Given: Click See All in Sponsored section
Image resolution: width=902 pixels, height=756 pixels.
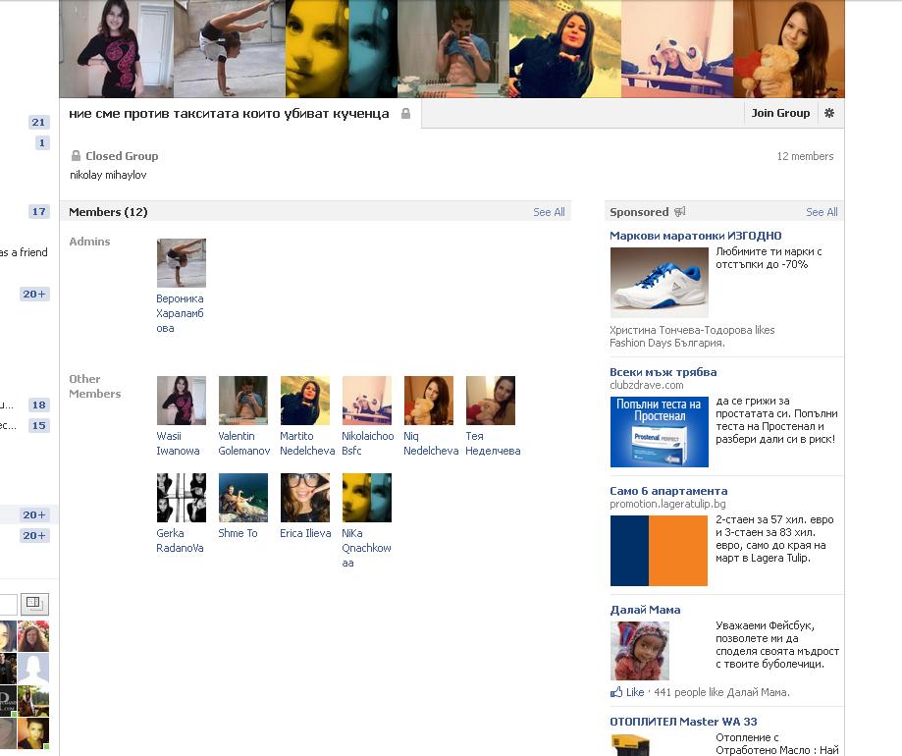Looking at the screenshot, I should [x=822, y=212].
